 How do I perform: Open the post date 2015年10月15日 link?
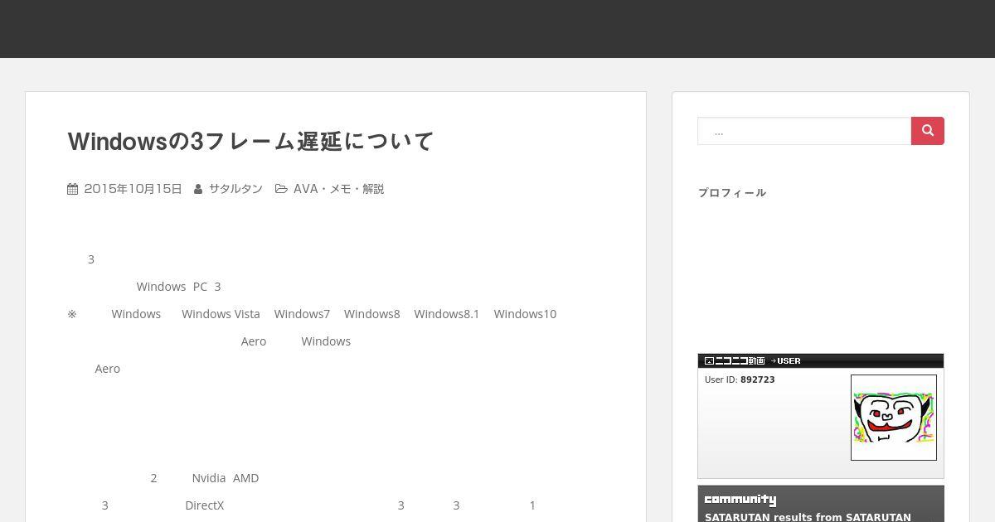133,189
